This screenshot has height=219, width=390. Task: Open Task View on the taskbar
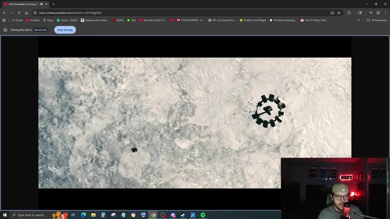(73, 215)
